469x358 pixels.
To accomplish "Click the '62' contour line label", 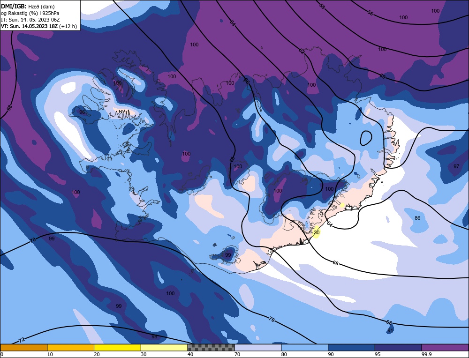I will (302, 51).
